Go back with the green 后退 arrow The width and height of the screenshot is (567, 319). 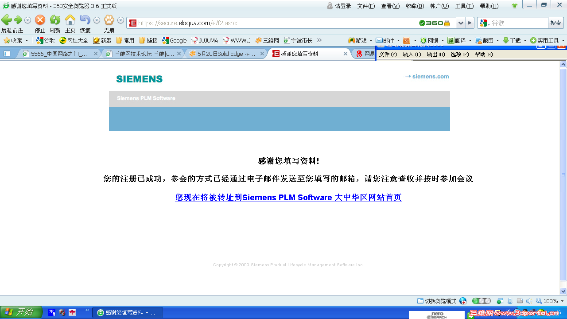tap(6, 20)
